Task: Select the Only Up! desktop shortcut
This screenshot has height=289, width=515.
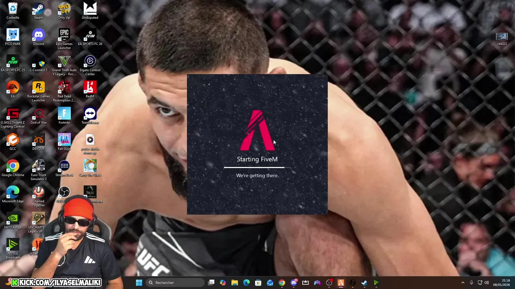Action: [x=64, y=11]
